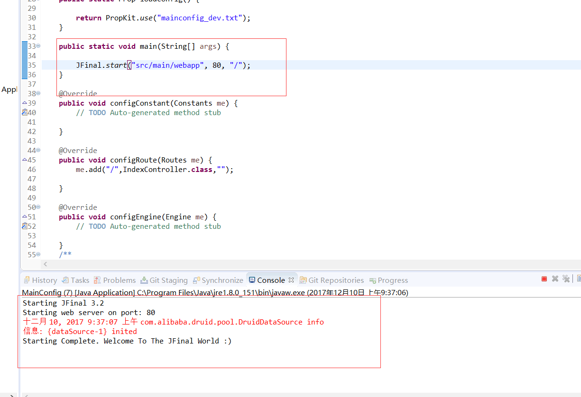Image resolution: width=581 pixels, height=397 pixels.
Task: Show the Progress tab
Action: [x=389, y=280]
